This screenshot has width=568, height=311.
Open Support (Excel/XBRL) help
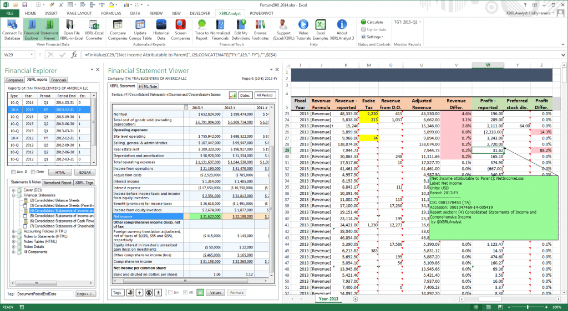283,30
